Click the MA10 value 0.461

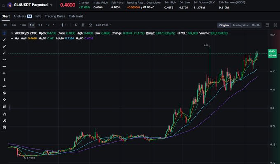51,39
